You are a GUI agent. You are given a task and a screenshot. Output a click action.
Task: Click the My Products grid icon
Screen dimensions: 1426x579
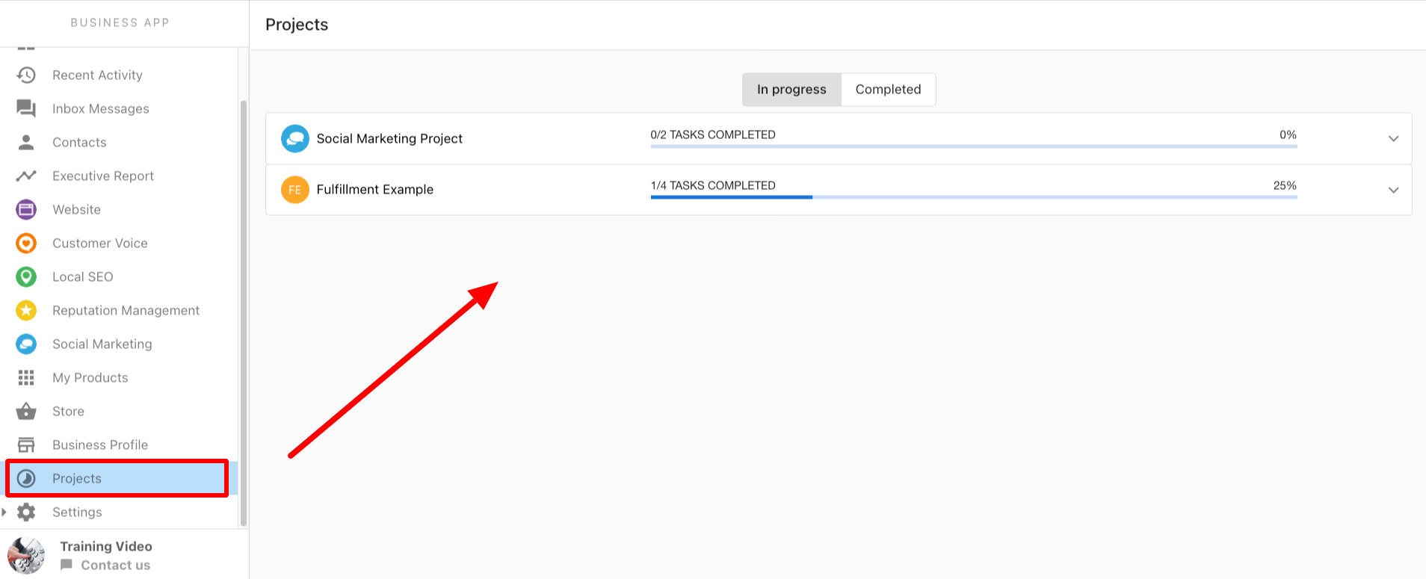point(26,378)
